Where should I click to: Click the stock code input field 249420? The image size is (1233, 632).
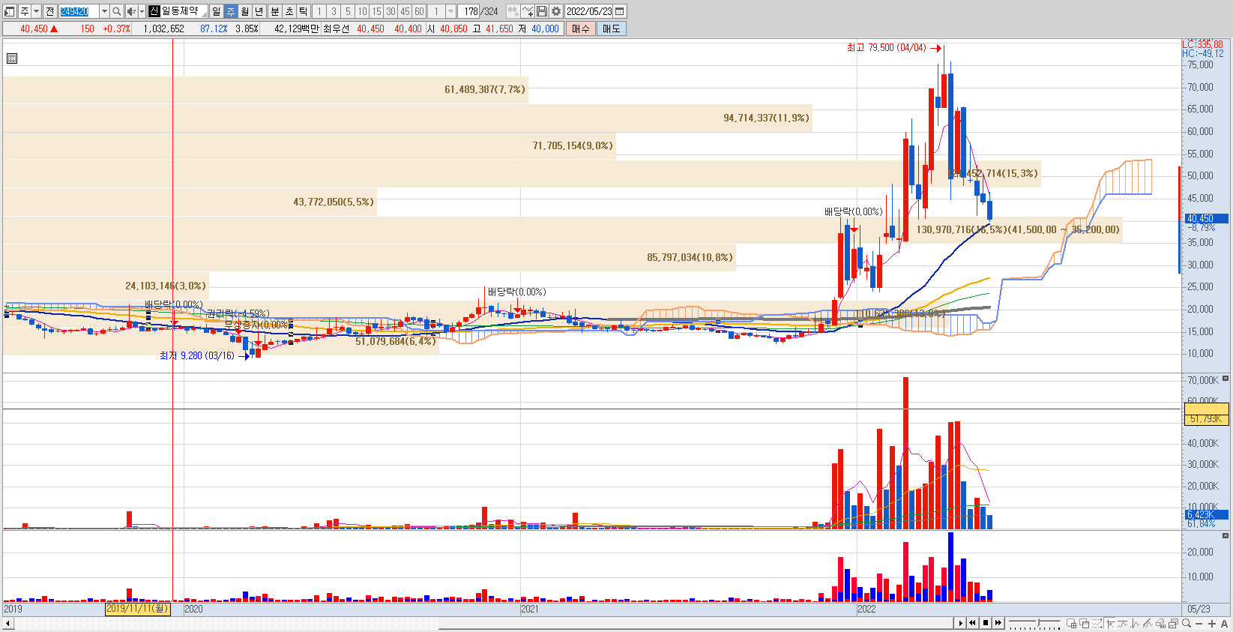coord(79,11)
